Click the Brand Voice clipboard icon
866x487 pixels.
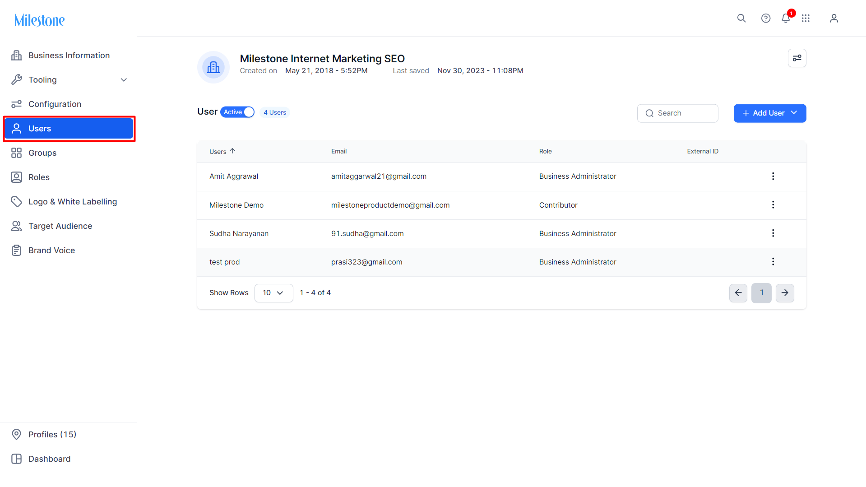click(17, 250)
